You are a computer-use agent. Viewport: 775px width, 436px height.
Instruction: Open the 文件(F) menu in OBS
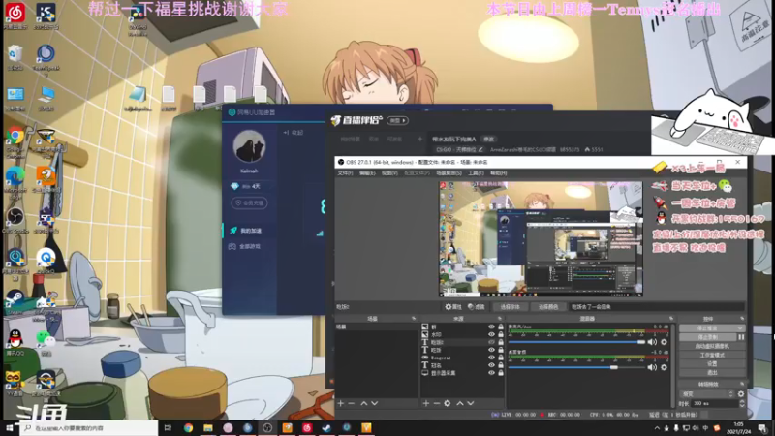[345, 173]
